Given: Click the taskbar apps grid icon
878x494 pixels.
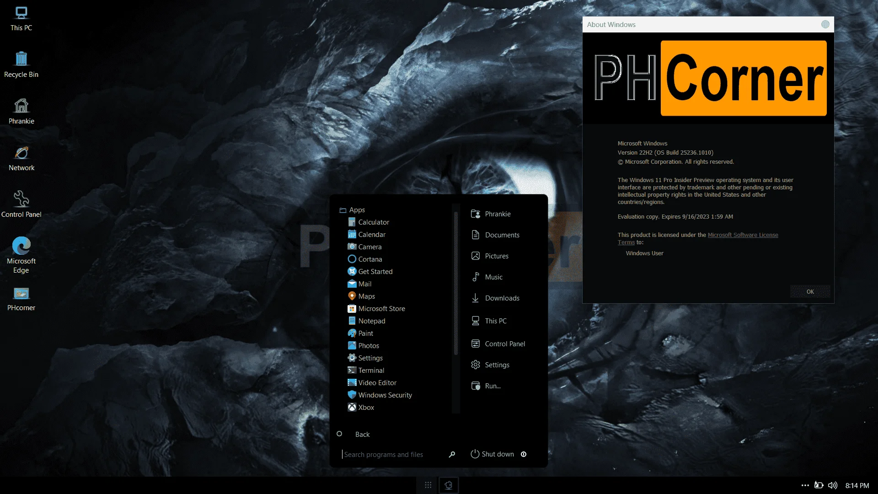Looking at the screenshot, I should tap(428, 485).
